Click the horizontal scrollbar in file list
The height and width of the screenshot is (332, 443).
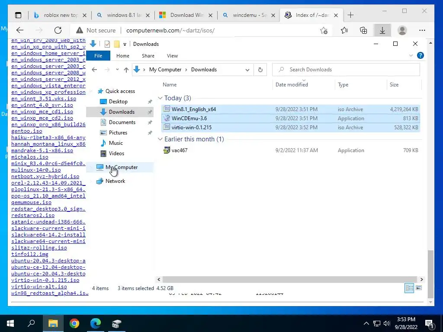coord(289,280)
